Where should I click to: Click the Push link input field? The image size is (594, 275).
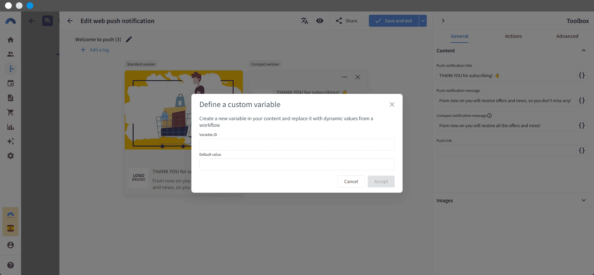point(506,151)
